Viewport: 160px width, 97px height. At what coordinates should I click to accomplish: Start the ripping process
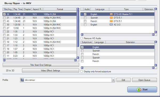tap(142, 90)
